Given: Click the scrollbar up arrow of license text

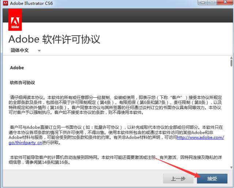Looking at the screenshot, I should [231, 58].
